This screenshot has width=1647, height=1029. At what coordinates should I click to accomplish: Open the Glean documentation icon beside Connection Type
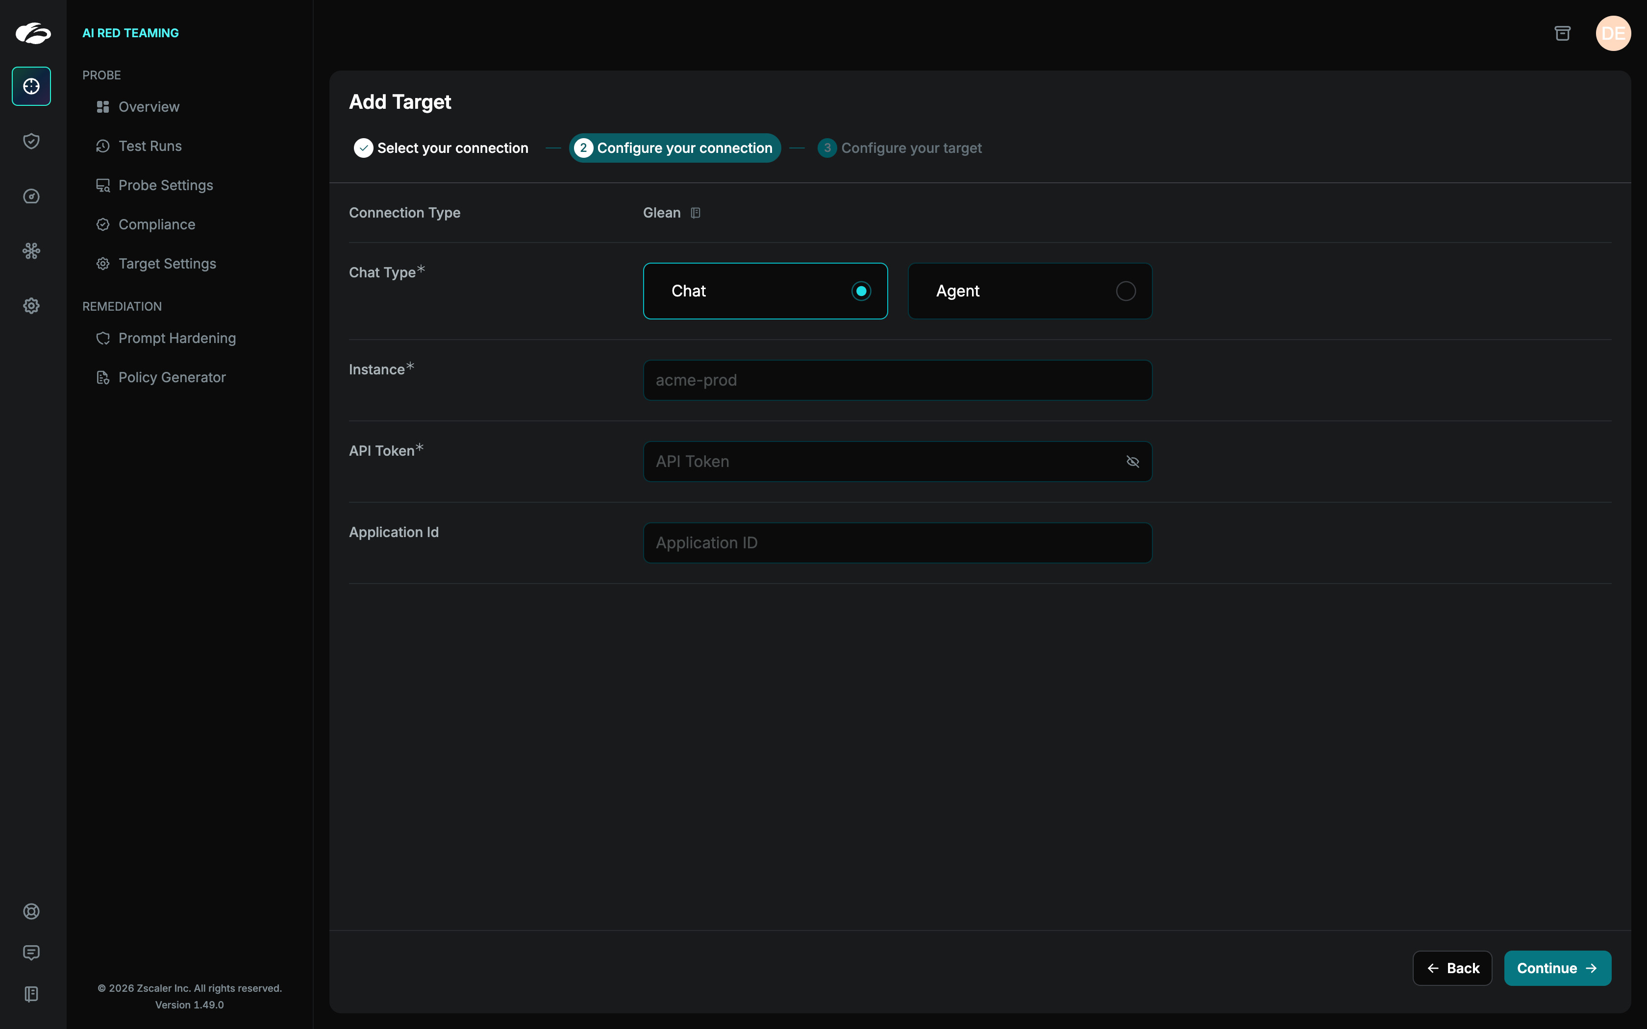[696, 213]
